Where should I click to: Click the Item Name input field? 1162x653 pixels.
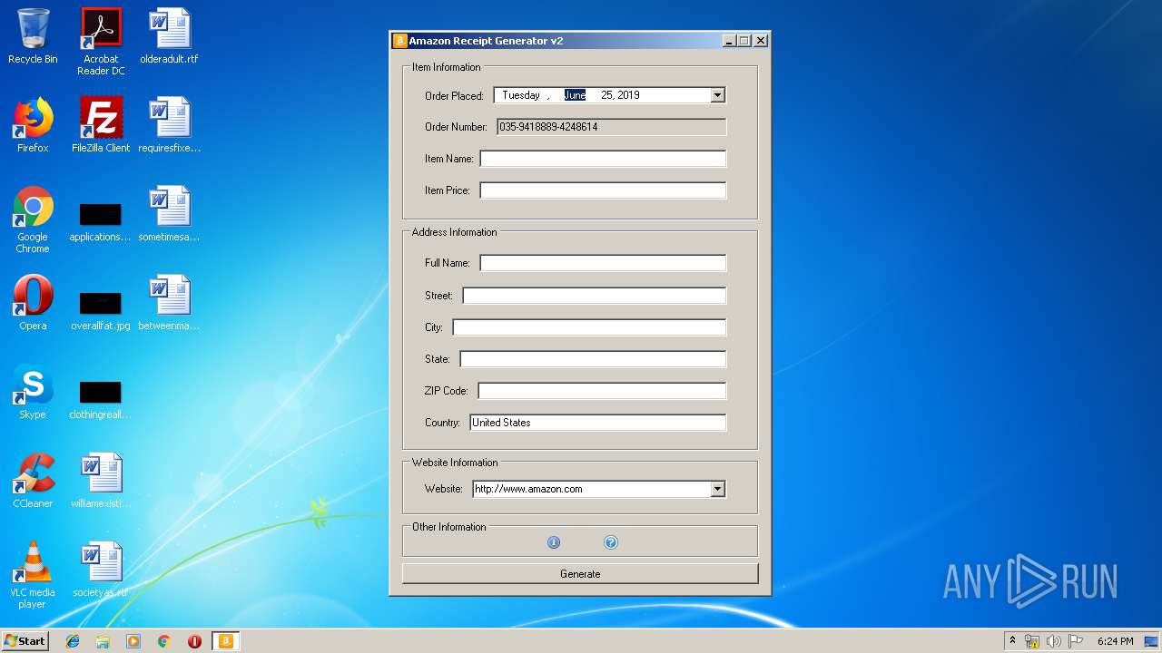[x=603, y=159]
